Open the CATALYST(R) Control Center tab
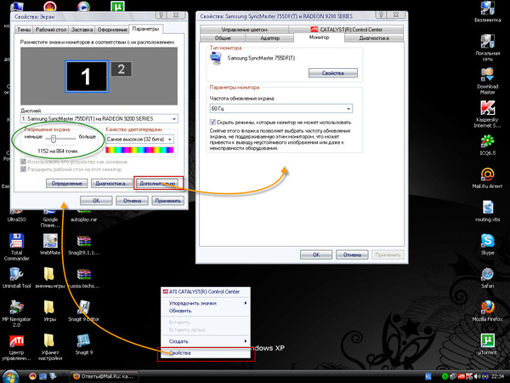Viewport: 510px width, 383px height. coord(347,29)
